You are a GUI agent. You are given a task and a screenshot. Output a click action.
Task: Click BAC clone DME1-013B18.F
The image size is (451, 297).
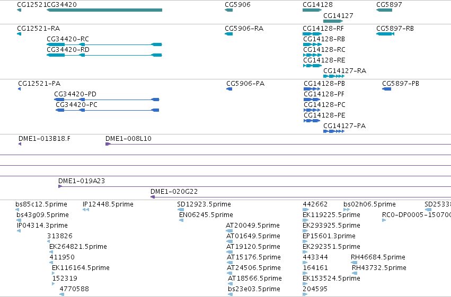click(x=20, y=144)
